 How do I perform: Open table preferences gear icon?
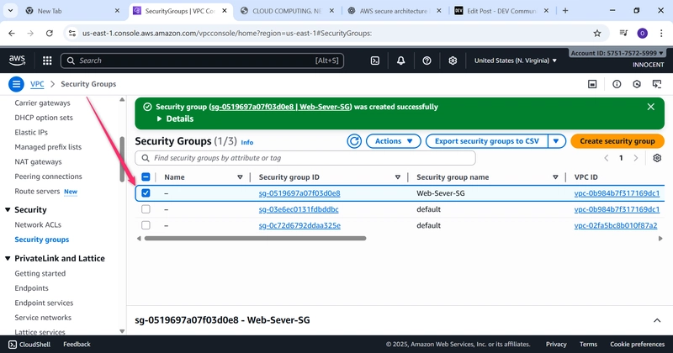657,158
